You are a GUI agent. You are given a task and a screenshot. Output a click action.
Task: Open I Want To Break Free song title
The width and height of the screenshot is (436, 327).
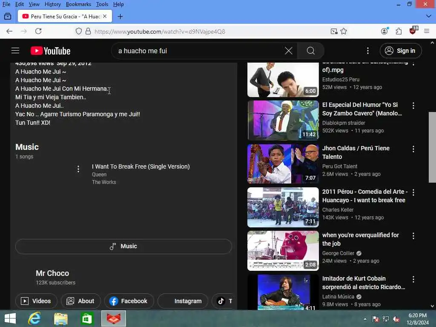141,166
